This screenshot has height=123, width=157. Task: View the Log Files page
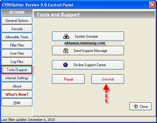point(17,62)
